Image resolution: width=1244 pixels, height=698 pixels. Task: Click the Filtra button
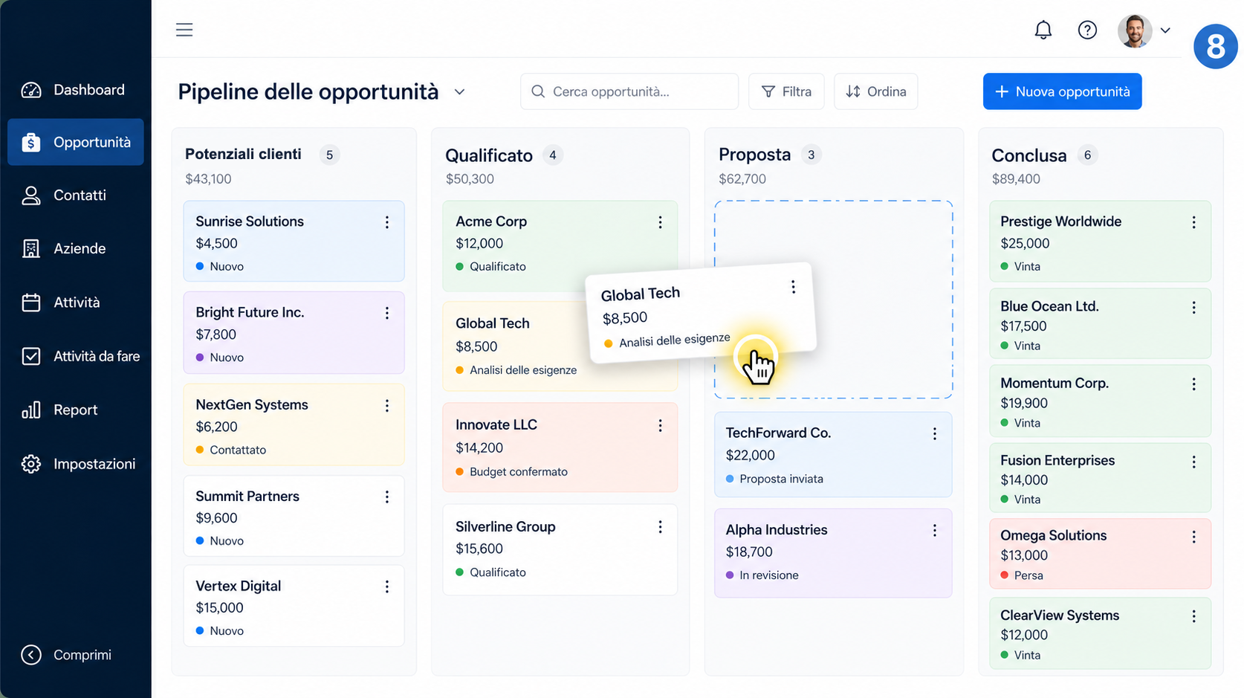click(x=786, y=91)
